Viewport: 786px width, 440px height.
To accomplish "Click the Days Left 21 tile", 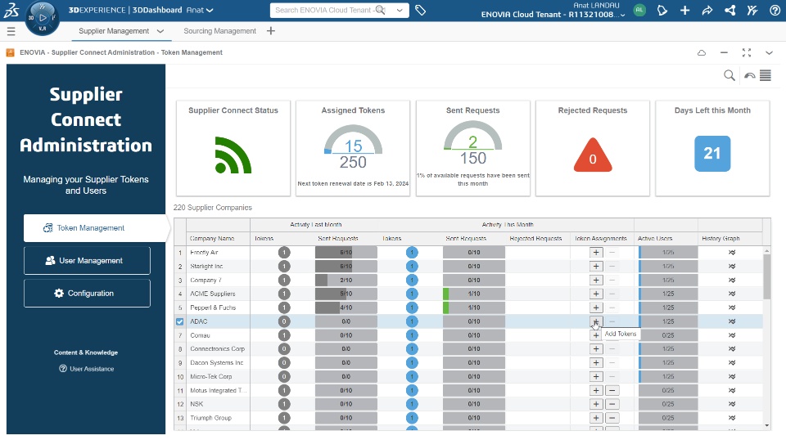I will [712, 154].
